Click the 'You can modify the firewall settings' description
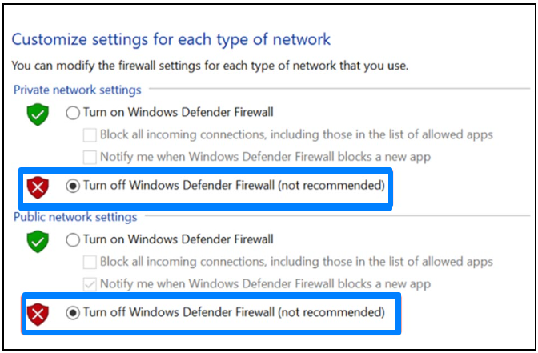Image resolution: width=538 pixels, height=353 pixels. (x=210, y=66)
